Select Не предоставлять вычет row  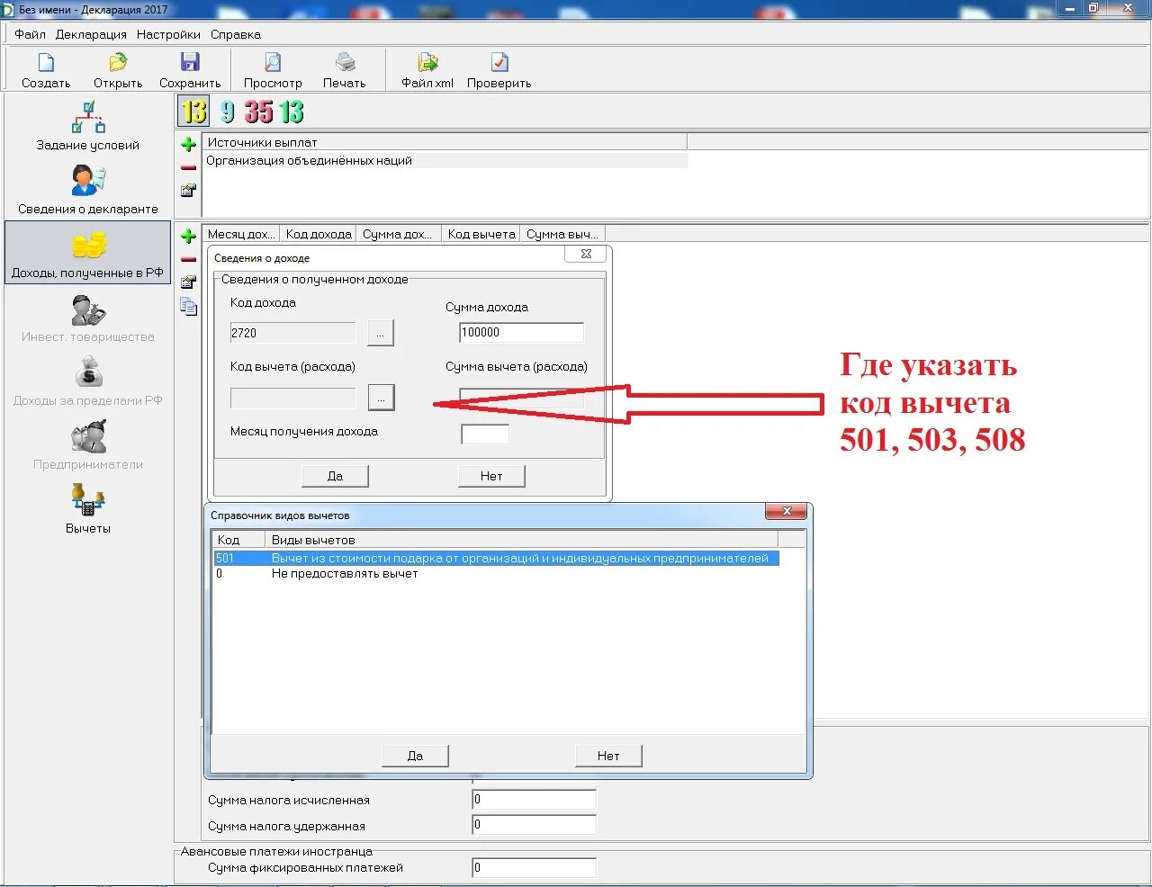click(496, 574)
